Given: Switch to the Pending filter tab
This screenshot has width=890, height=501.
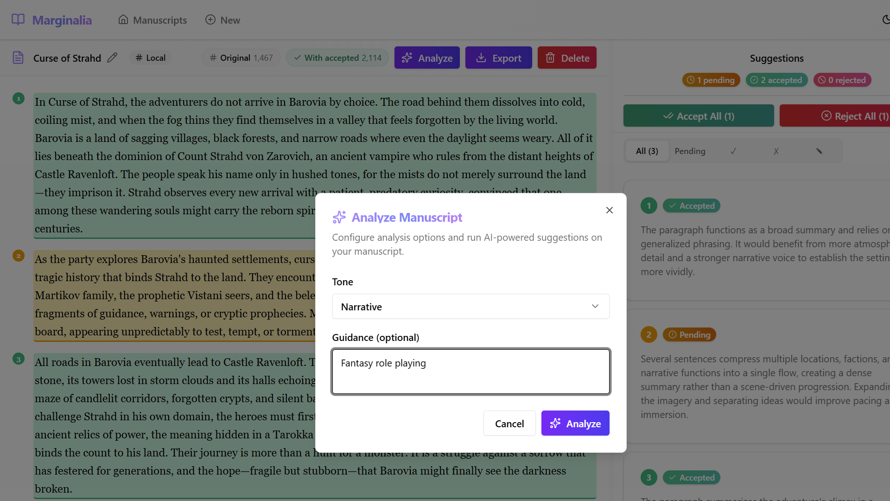Looking at the screenshot, I should point(690,151).
